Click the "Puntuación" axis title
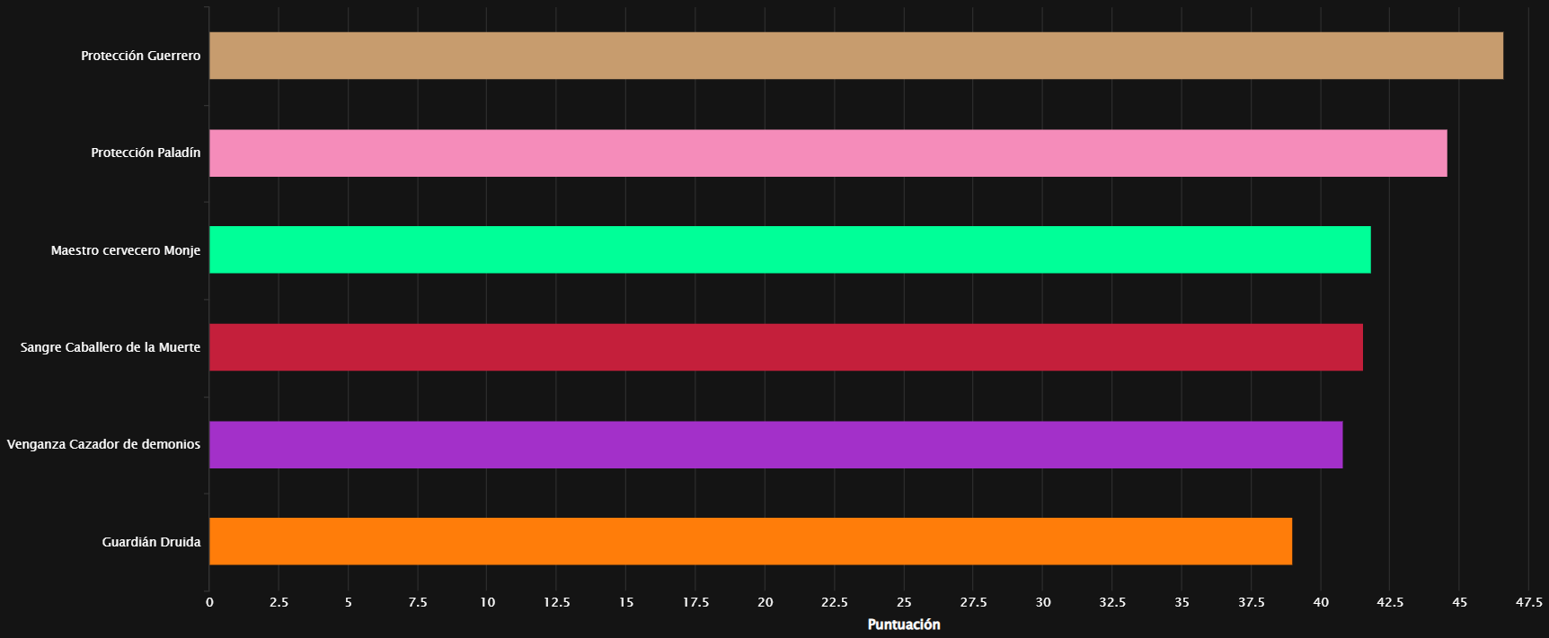The width and height of the screenshot is (1549, 638). [904, 625]
